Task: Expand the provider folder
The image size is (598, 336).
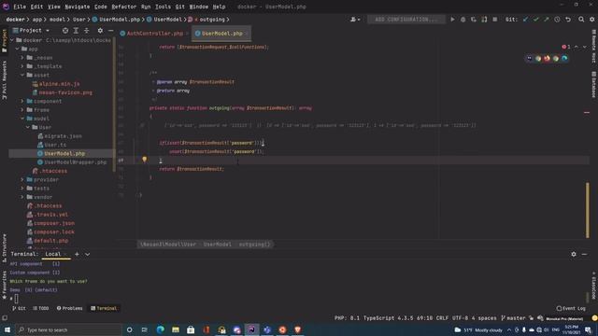Action: click(22, 180)
